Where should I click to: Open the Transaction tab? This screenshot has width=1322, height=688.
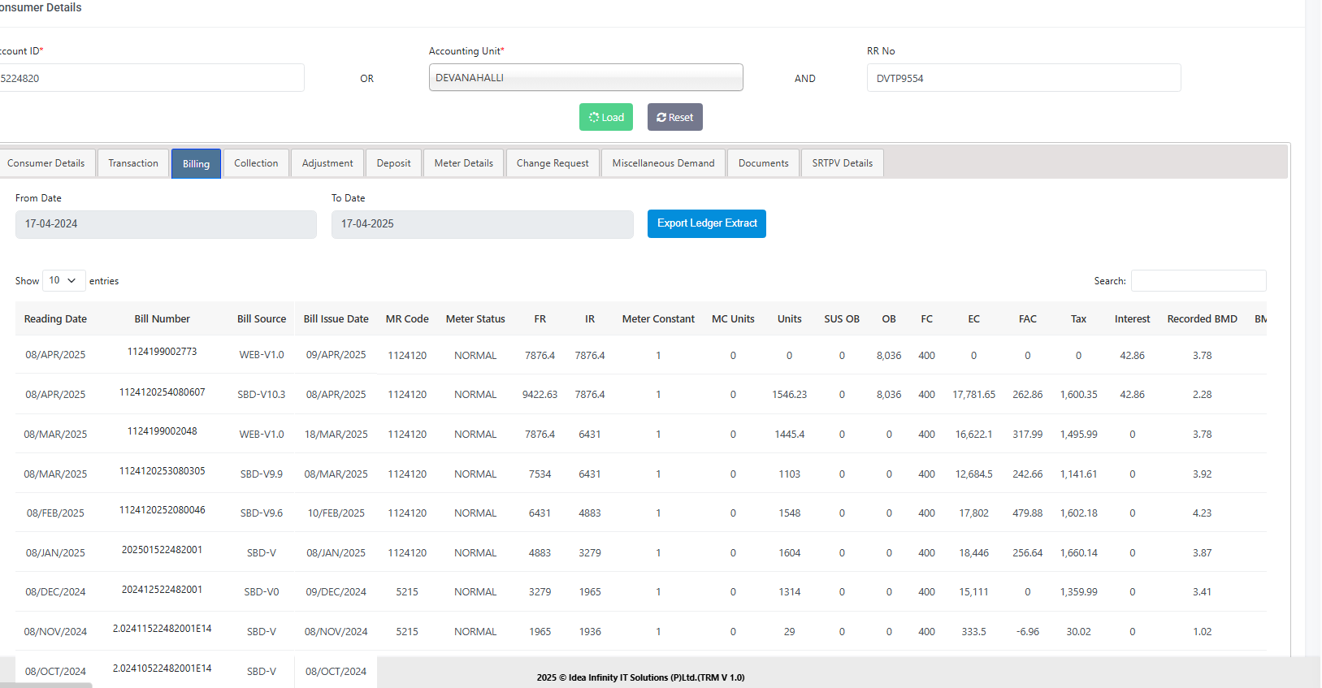pos(133,163)
